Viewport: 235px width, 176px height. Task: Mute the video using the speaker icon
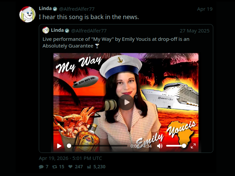coord(160,146)
